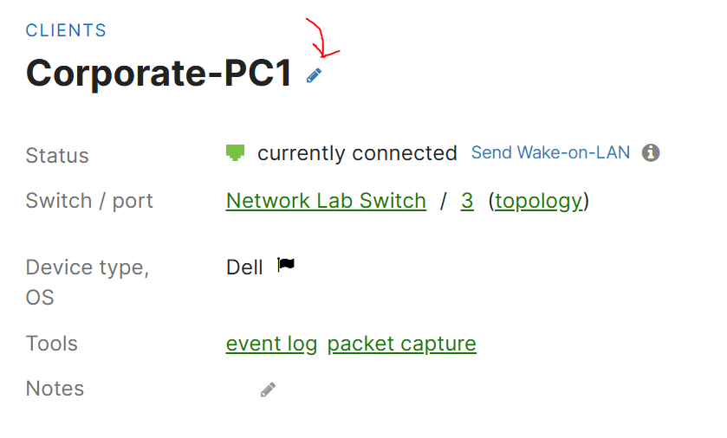Open the Wake-on-LAN info icon
Viewport: 727px width, 438px height.
tap(651, 152)
